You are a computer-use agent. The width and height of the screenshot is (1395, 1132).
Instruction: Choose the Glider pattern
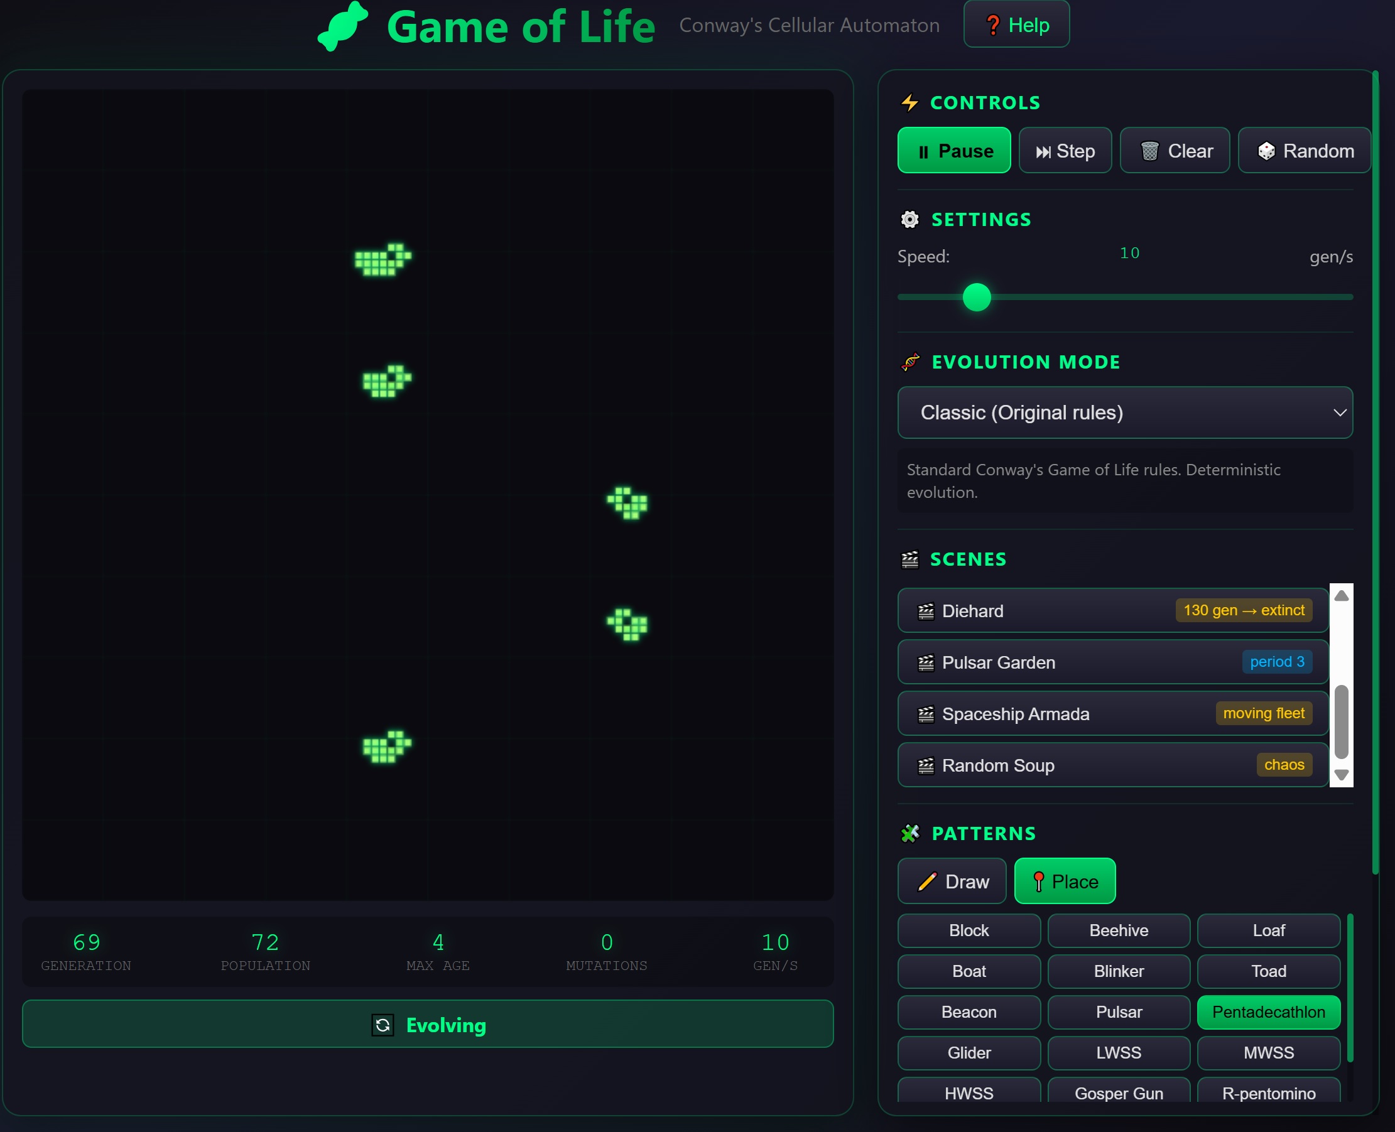pos(969,1052)
